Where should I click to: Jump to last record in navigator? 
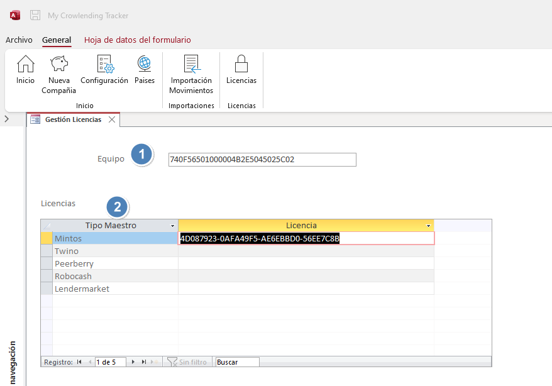coord(144,362)
